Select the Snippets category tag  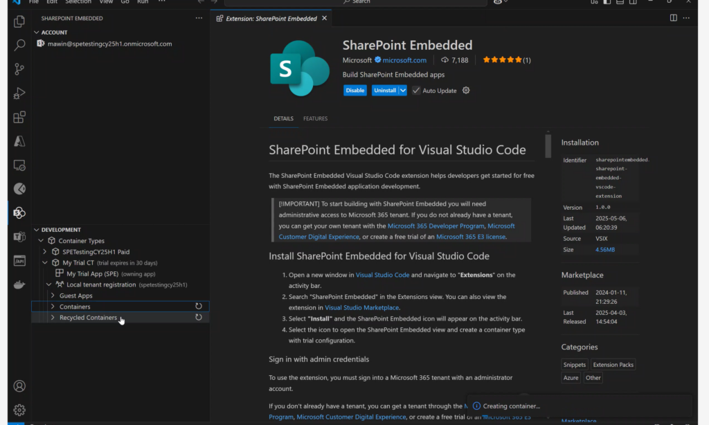pyautogui.click(x=574, y=364)
